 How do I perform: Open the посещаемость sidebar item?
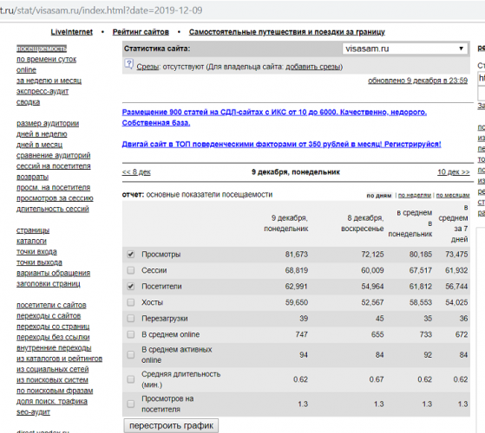(x=42, y=48)
